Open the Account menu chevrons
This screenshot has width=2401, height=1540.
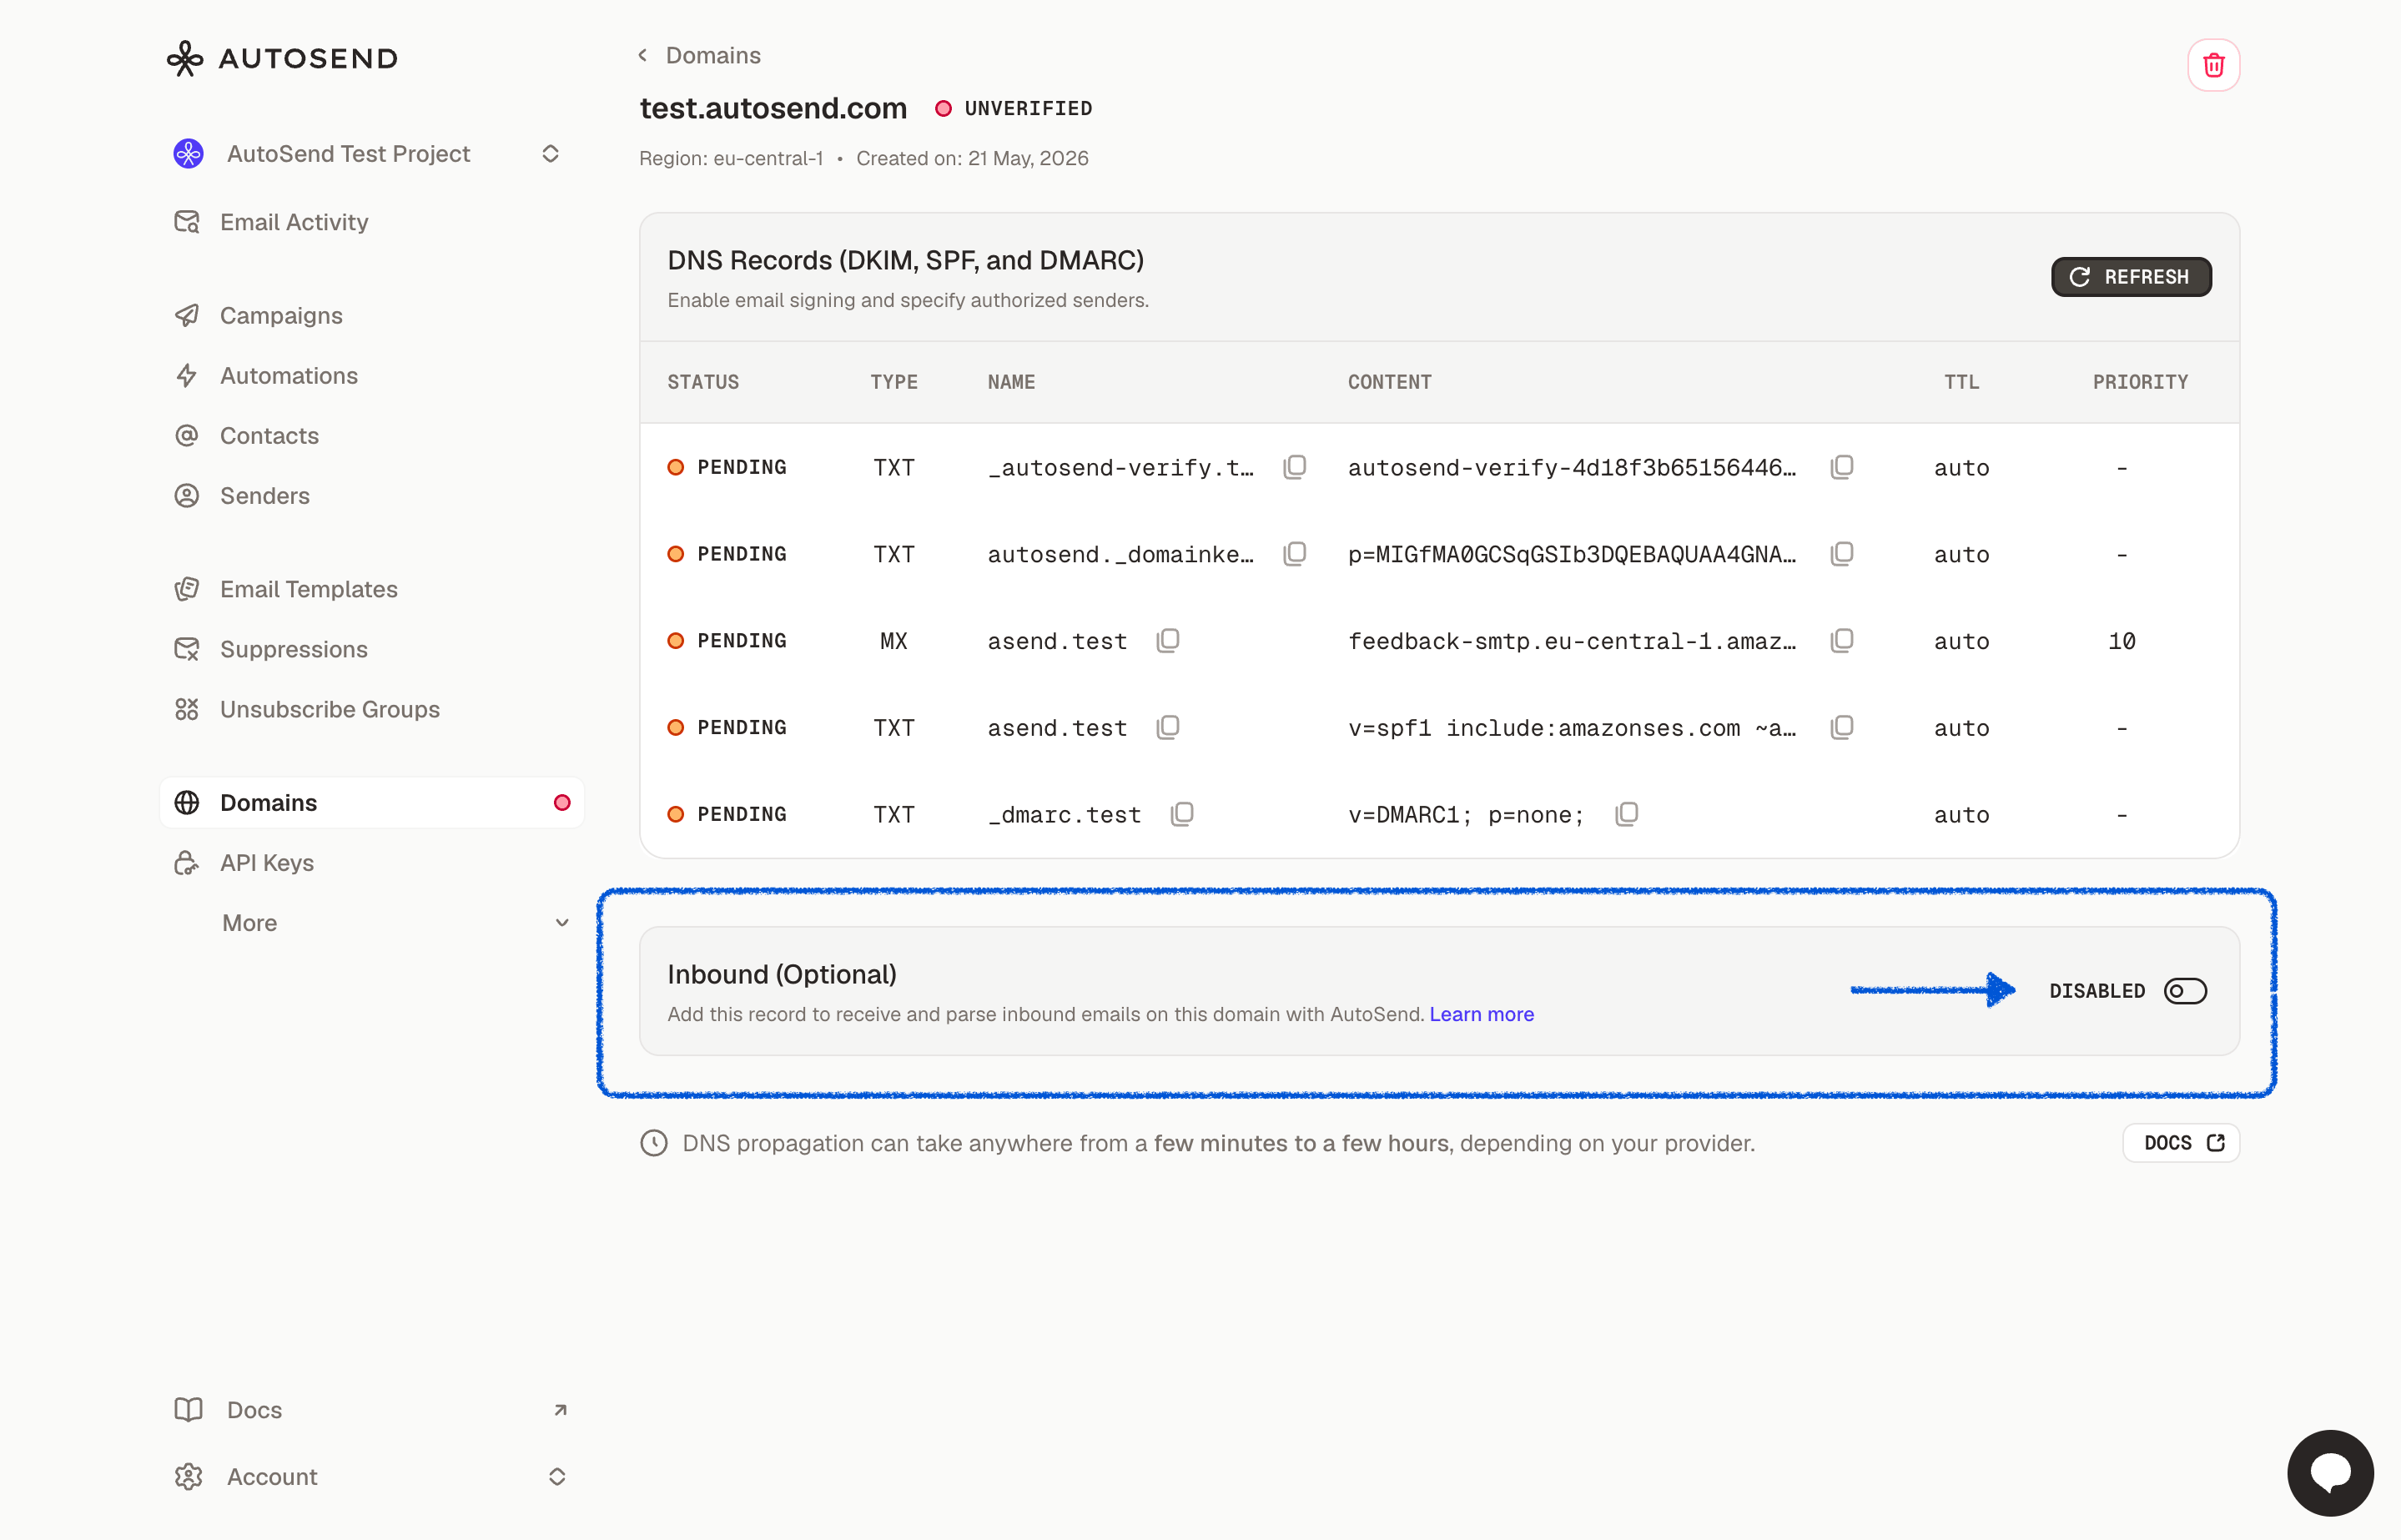(x=557, y=1477)
